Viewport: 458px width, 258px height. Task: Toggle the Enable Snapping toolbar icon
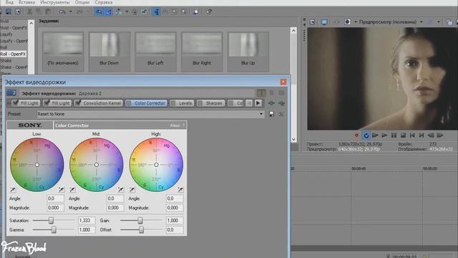99,11
